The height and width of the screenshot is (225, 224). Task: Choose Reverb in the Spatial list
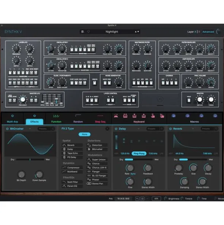(x=72, y=145)
